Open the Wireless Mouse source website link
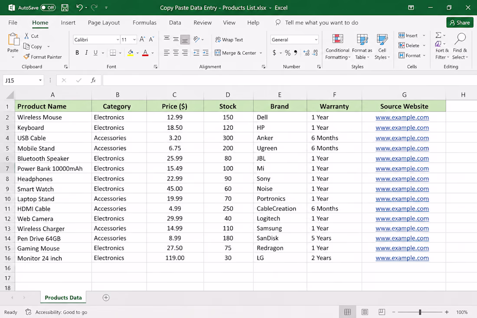 point(402,118)
